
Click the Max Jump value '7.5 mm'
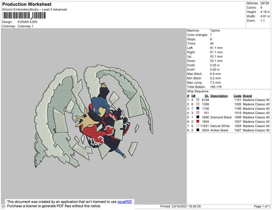215,82
